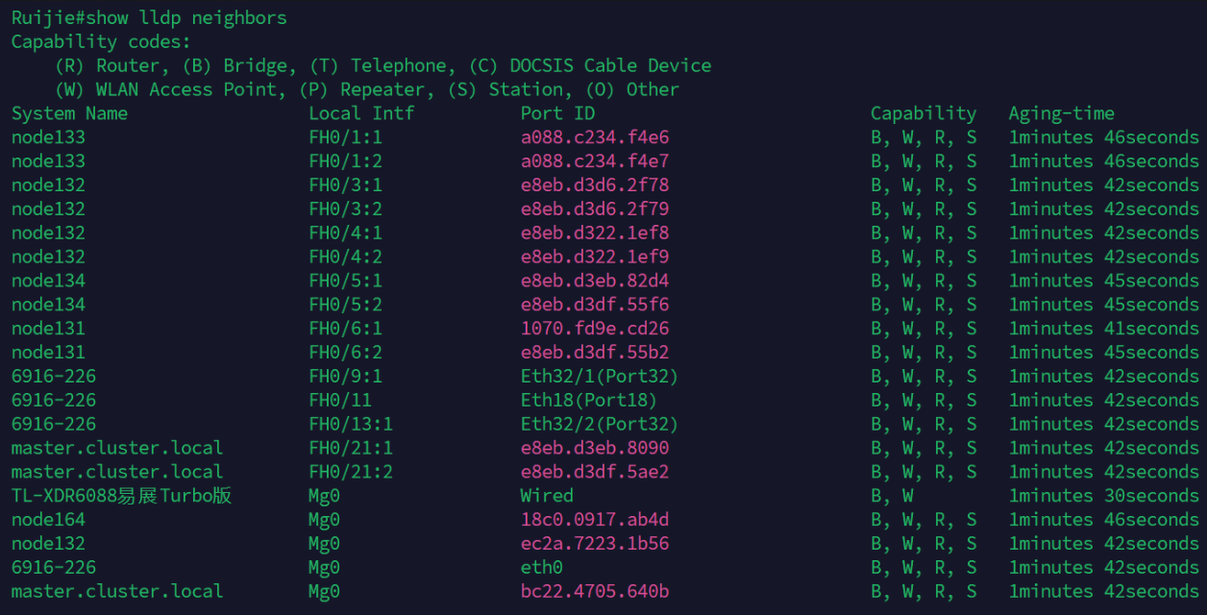1207x615 pixels.
Task: Click port ID 18c0.0917.ab4d
Action: pyautogui.click(x=595, y=520)
